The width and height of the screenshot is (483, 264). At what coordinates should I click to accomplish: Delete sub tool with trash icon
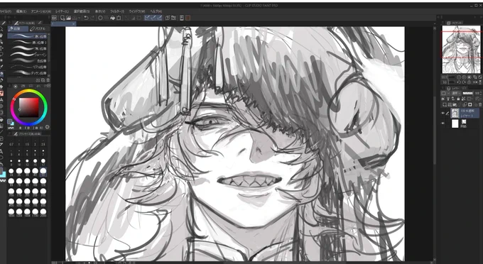(48, 80)
